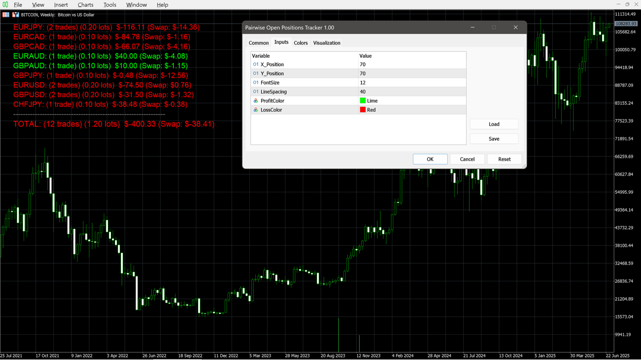Switch to the Visualization tab
The height and width of the screenshot is (360, 641).
pyautogui.click(x=327, y=43)
